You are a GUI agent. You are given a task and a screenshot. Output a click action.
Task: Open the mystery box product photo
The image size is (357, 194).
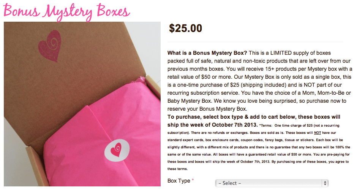click(82, 104)
